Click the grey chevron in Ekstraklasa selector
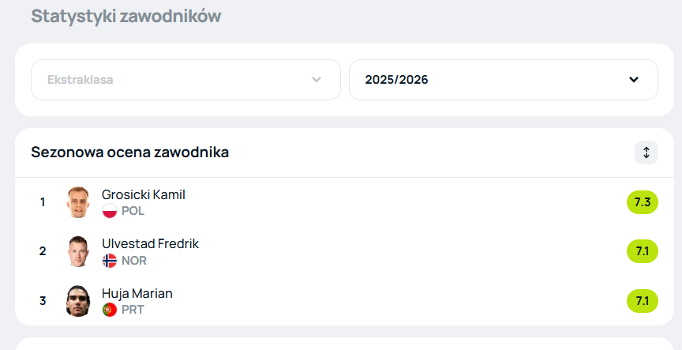The image size is (682, 350). coord(317,80)
